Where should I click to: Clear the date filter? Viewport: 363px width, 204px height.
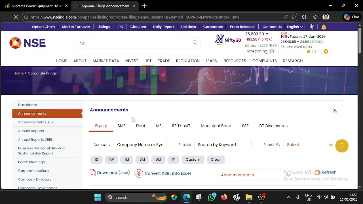[x=216, y=160]
